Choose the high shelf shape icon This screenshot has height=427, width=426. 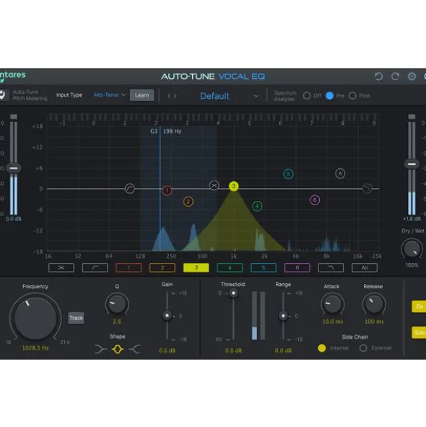[x=134, y=349]
